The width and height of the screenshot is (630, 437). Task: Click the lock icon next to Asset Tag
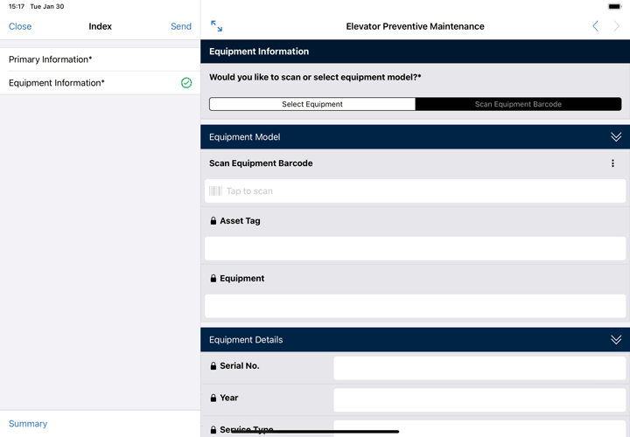tap(213, 221)
